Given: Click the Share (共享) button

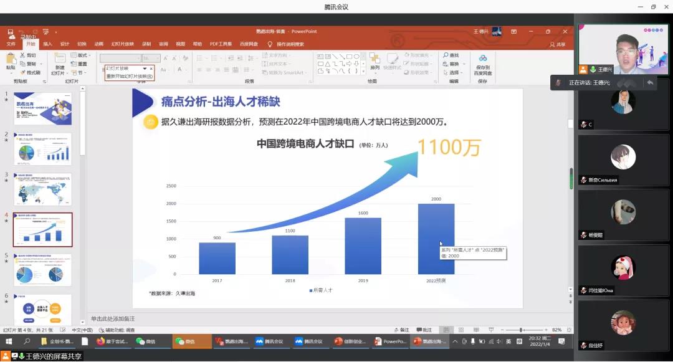Looking at the screenshot, I should pyautogui.click(x=558, y=44).
